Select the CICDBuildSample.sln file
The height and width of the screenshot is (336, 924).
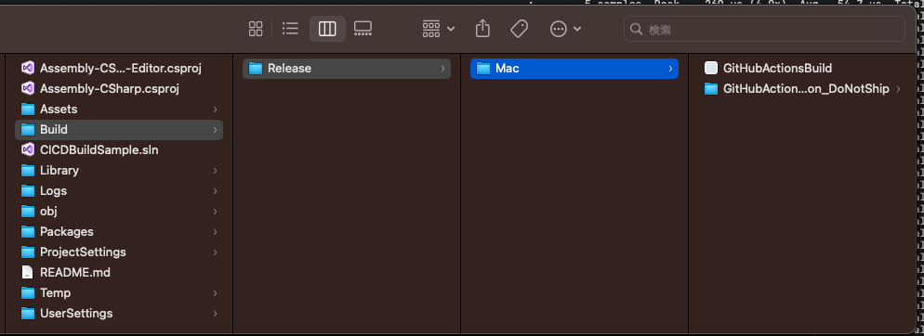tap(118, 150)
